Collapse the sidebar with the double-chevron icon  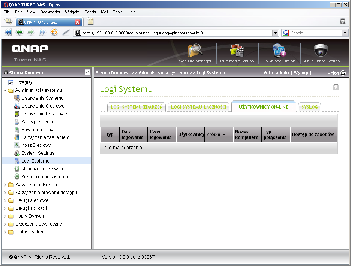(x=87, y=72)
